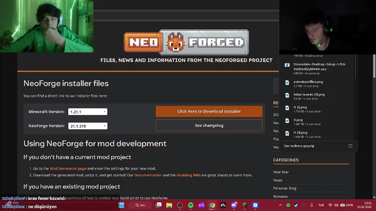Viewport: 376px width, 211px height.
Task: Click the Adsız tasarım (3).png file icon
Action: [x=287, y=95]
